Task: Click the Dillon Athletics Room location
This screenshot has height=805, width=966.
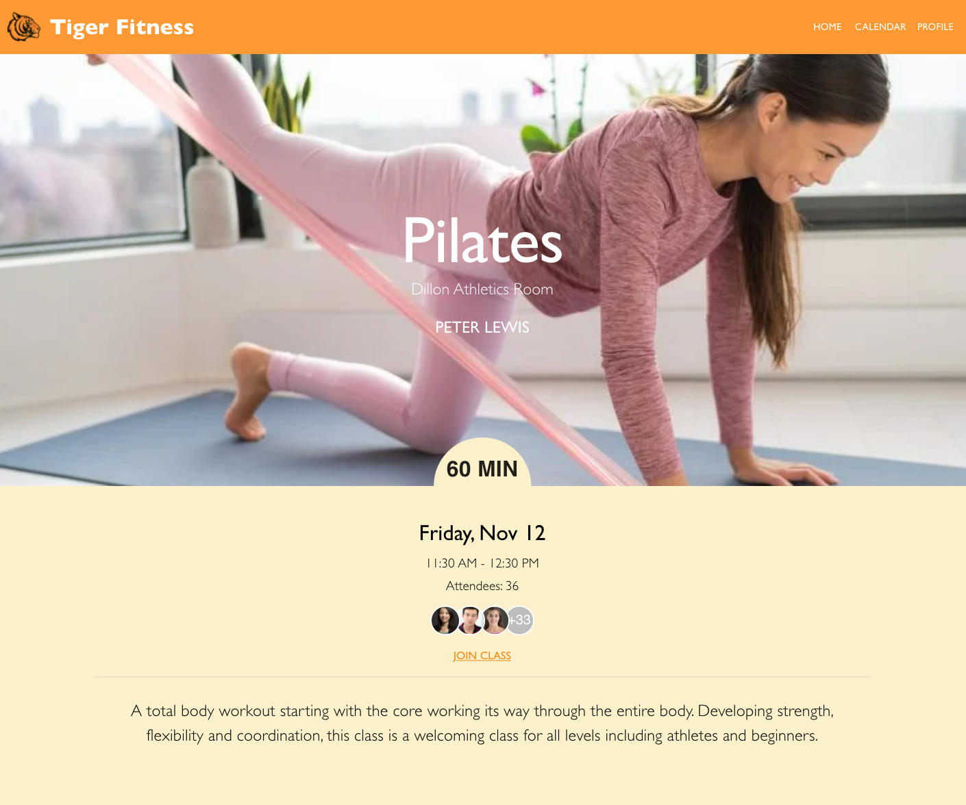Action: (x=482, y=290)
